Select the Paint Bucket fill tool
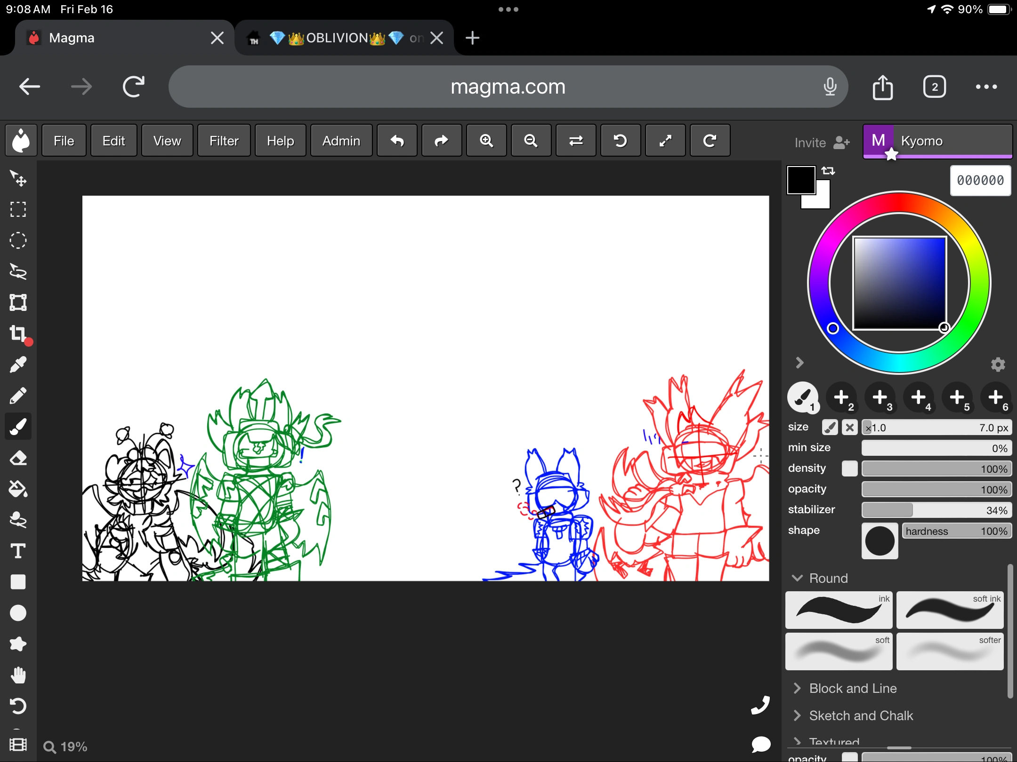This screenshot has width=1017, height=762. [x=18, y=489]
